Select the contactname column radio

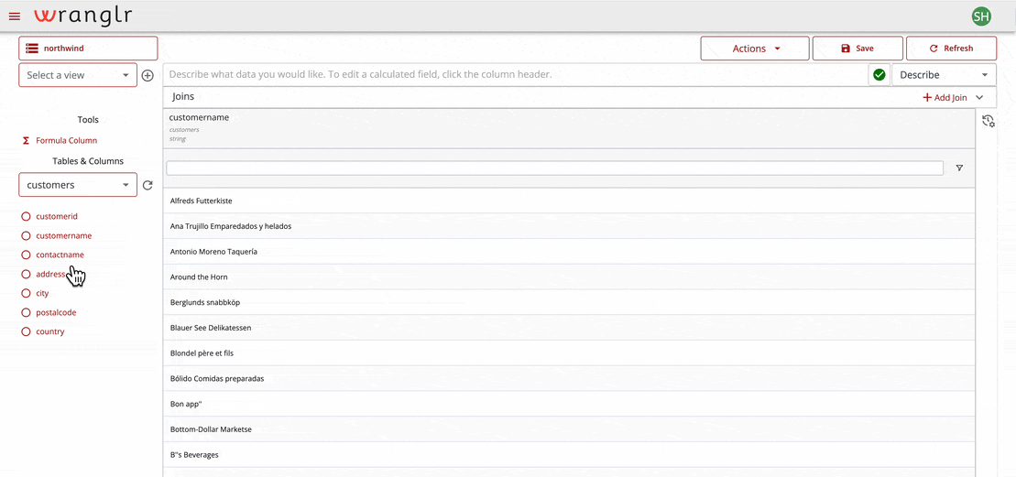[x=26, y=255]
